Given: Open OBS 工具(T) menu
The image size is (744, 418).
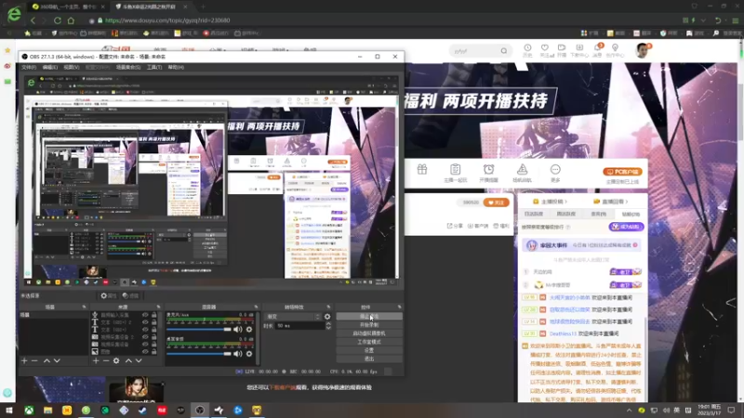Looking at the screenshot, I should point(154,67).
